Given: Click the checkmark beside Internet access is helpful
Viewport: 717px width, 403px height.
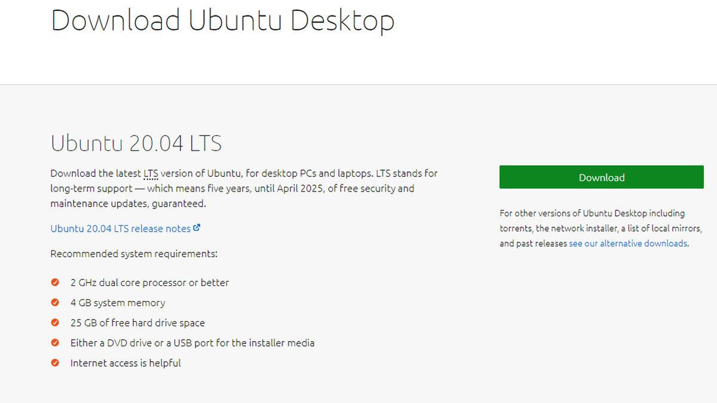Looking at the screenshot, I should (x=54, y=362).
